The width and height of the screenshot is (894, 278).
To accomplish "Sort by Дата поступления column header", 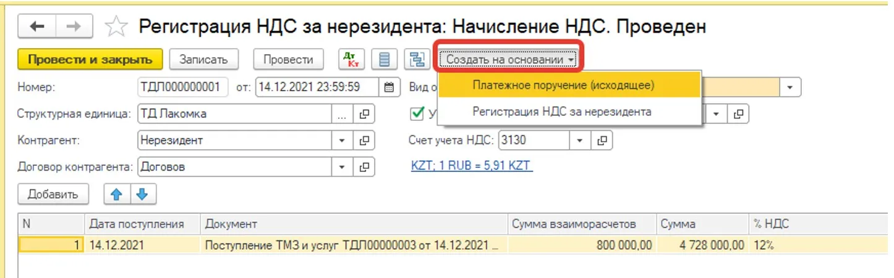I will [x=142, y=224].
